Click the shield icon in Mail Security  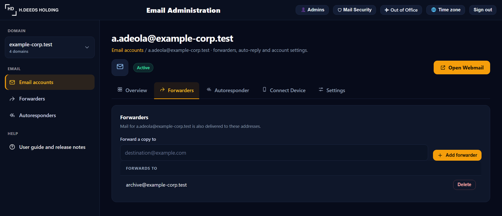[x=339, y=10]
